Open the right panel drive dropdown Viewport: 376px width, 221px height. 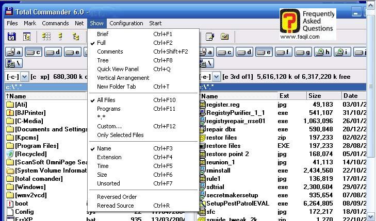click(x=217, y=76)
